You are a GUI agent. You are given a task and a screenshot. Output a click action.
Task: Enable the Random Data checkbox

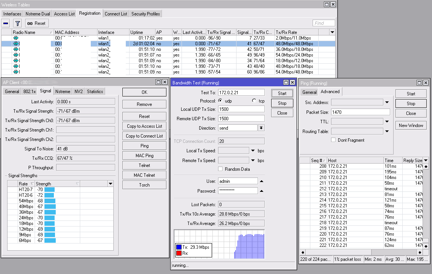[220, 169]
